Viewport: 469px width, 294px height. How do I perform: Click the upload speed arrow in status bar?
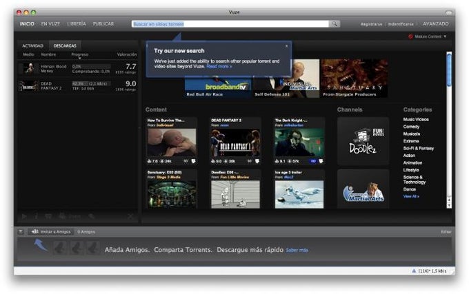click(x=414, y=271)
